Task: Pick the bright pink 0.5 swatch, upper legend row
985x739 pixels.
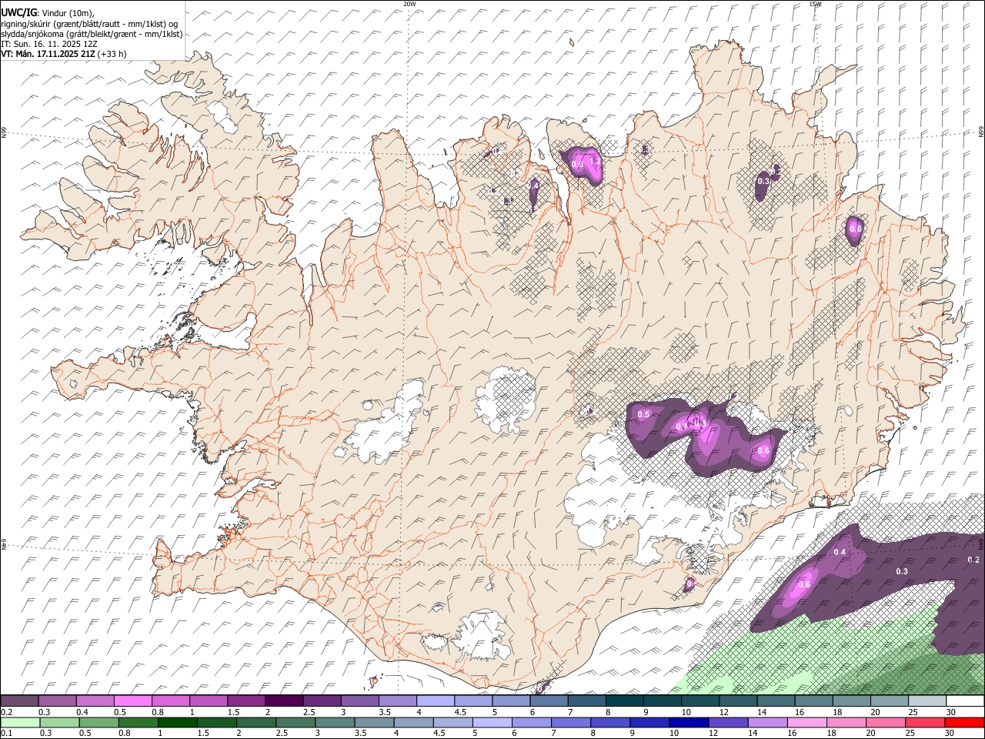Action: coord(132,701)
